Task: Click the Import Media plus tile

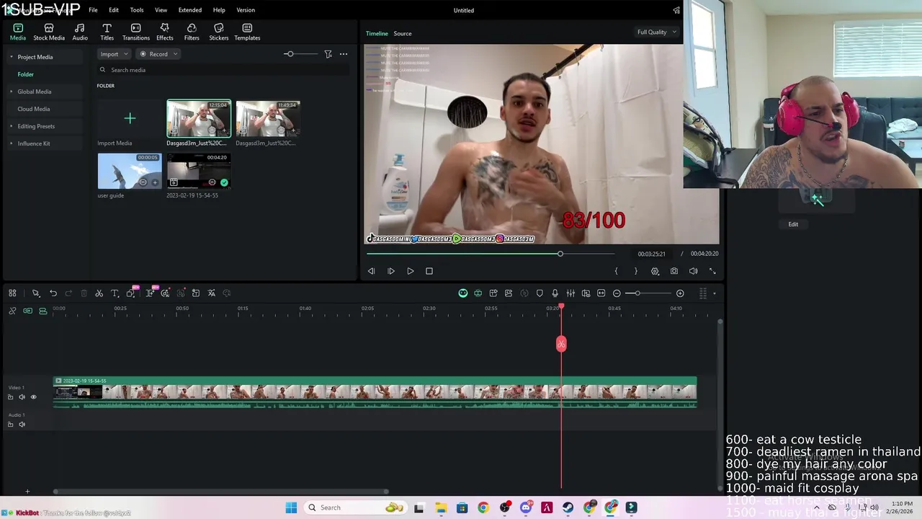Action: pos(130,118)
